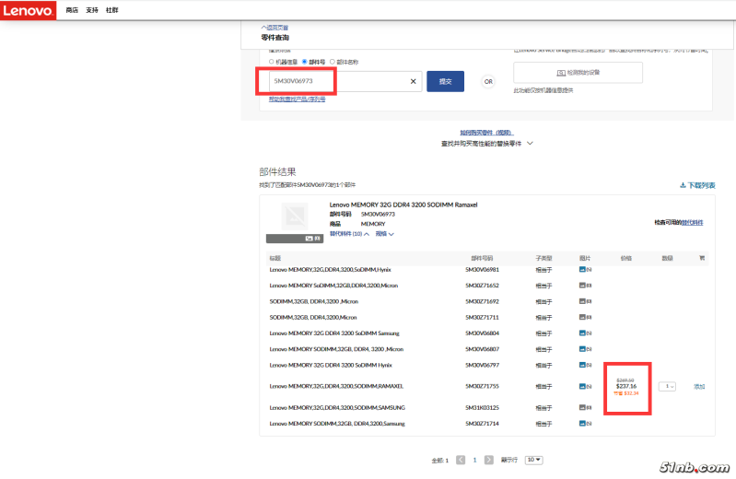This screenshot has height=479, width=736.
Task: Click the part number input field
Action: coord(336,81)
